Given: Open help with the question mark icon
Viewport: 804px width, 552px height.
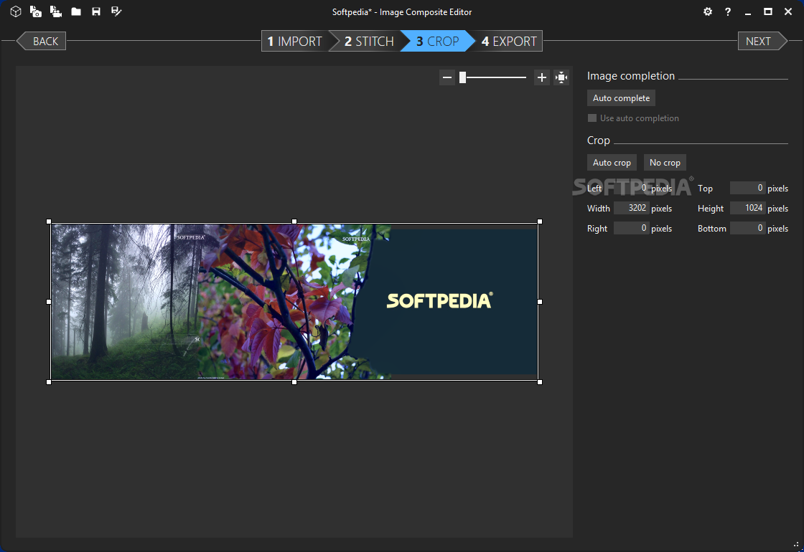Looking at the screenshot, I should coord(728,11).
